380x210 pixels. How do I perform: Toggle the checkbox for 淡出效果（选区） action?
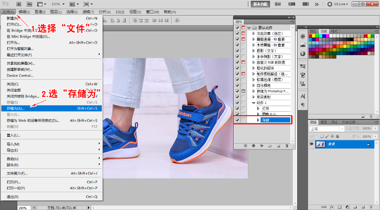click(x=237, y=33)
